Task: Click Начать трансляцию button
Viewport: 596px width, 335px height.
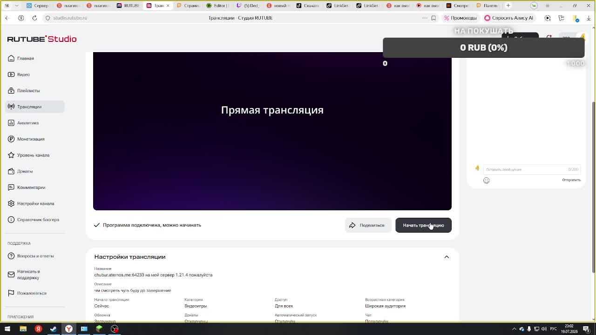Action: point(423,225)
